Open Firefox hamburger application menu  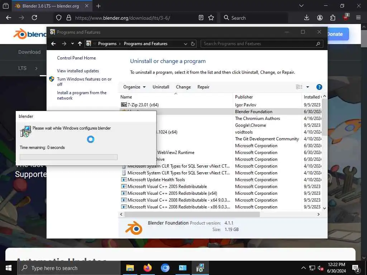(x=358, y=18)
